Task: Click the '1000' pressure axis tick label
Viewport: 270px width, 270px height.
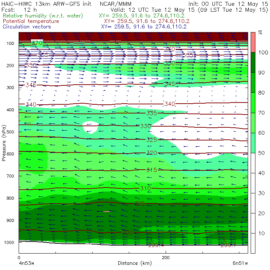Action: tap(9, 242)
